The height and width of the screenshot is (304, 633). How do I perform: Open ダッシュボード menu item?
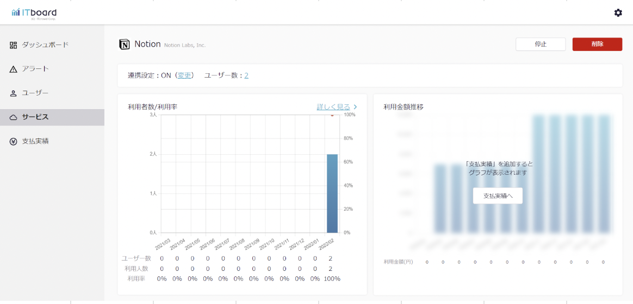45,45
